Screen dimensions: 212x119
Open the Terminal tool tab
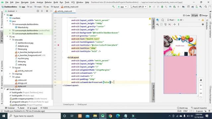point(10,108)
